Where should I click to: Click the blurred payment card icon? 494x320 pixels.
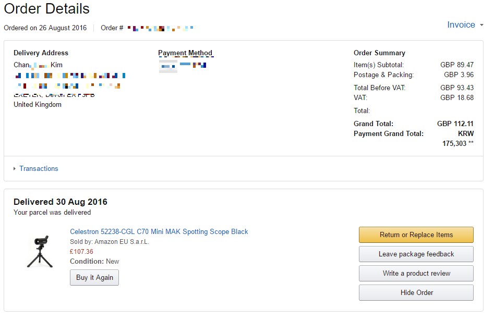(168, 66)
